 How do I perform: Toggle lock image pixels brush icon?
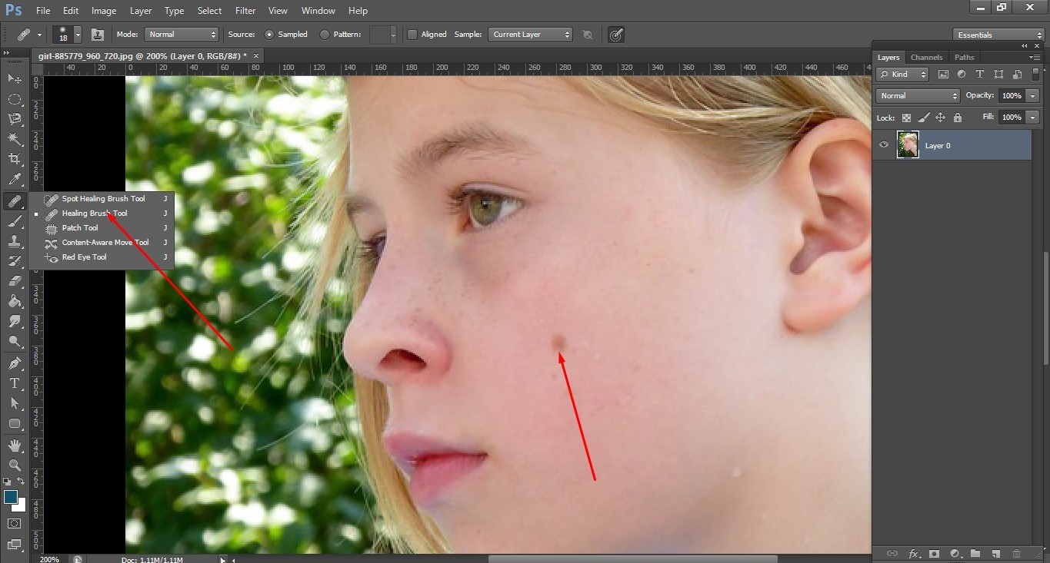[923, 118]
